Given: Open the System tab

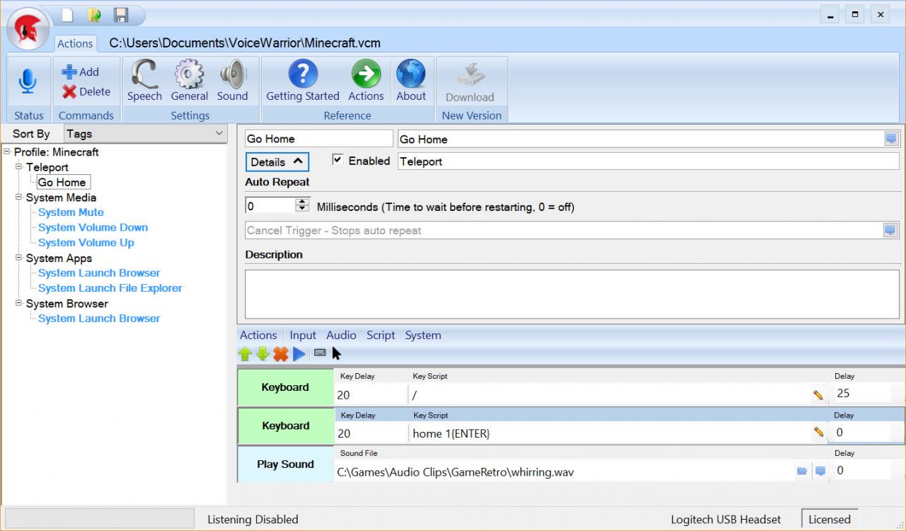Looking at the screenshot, I should point(423,335).
